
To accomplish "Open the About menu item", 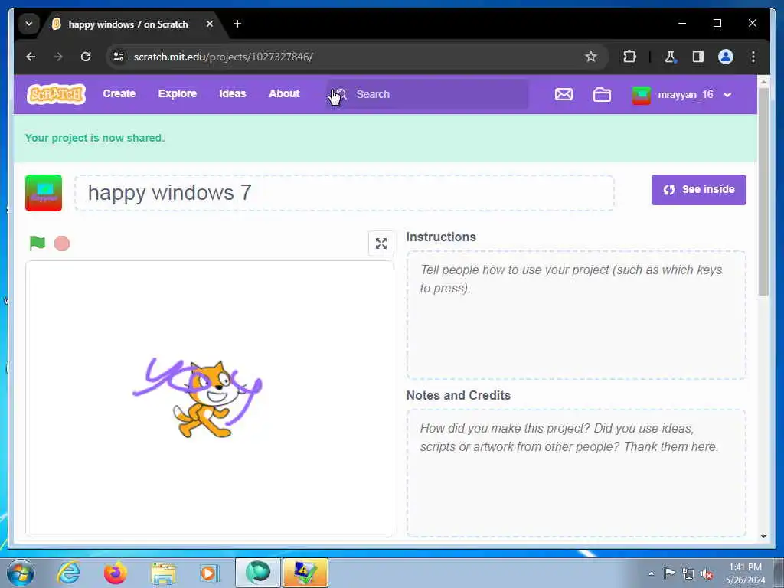I will (284, 93).
